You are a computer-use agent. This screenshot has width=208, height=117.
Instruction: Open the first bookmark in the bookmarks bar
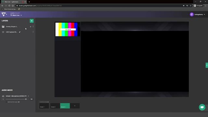pos(9,9)
